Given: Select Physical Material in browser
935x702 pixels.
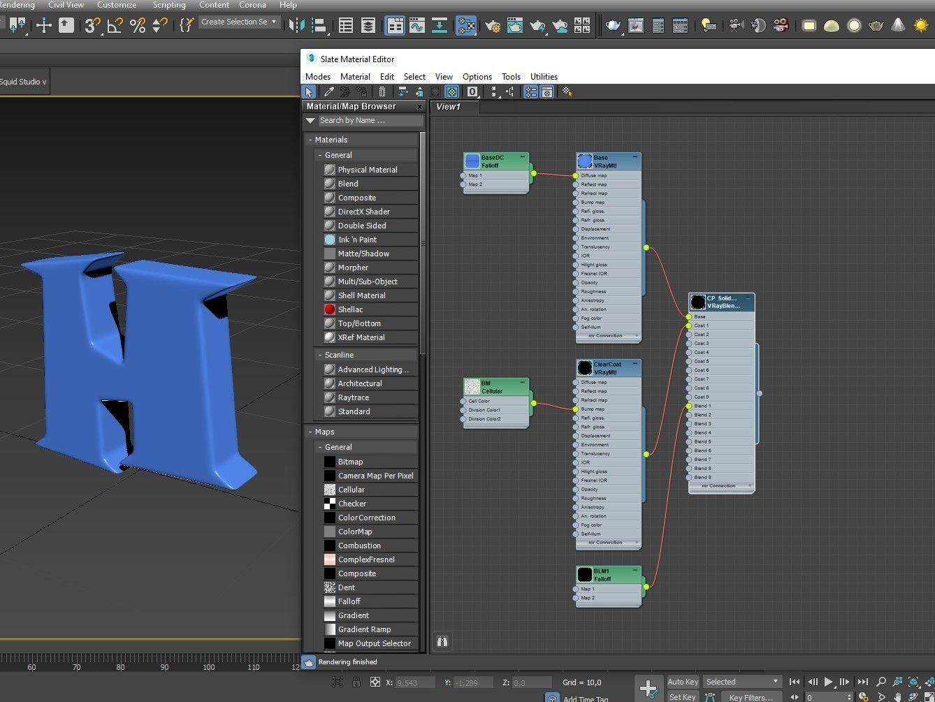Looking at the screenshot, I should (x=367, y=170).
